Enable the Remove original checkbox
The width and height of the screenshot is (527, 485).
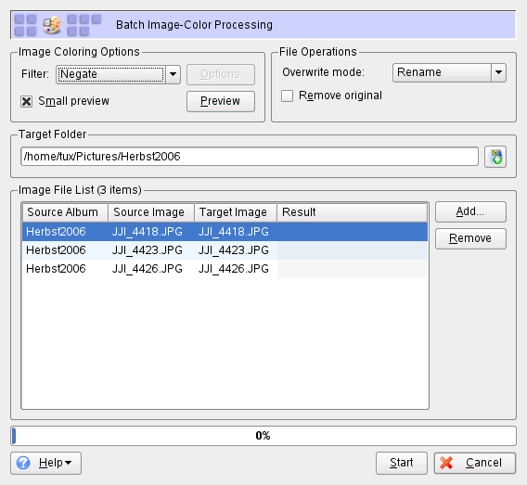tap(287, 96)
